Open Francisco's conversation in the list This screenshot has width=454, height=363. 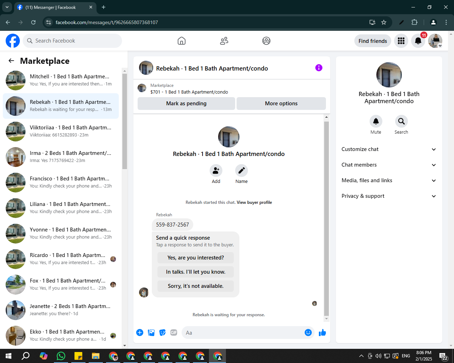click(x=61, y=183)
